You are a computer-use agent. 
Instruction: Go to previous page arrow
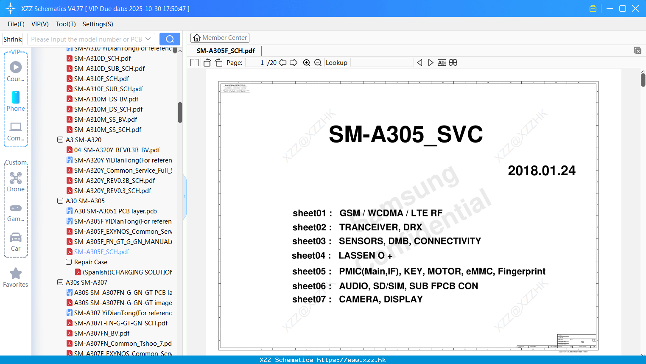(282, 63)
